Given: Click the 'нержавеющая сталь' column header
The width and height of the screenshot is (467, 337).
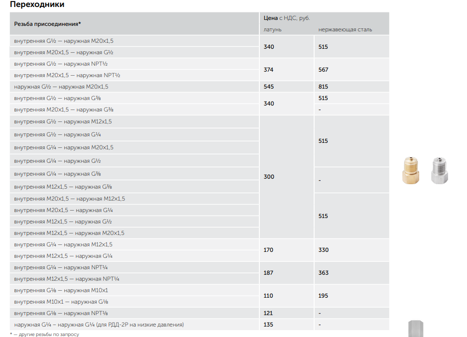Looking at the screenshot, I should [x=345, y=29].
